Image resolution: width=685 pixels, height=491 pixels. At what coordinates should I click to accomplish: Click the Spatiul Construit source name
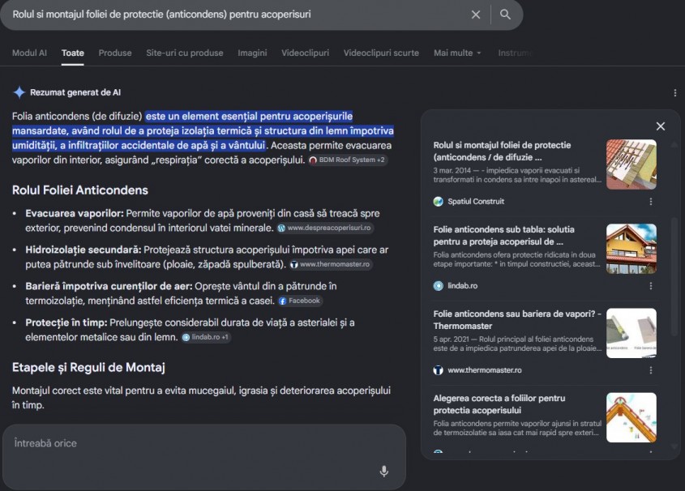pos(476,201)
